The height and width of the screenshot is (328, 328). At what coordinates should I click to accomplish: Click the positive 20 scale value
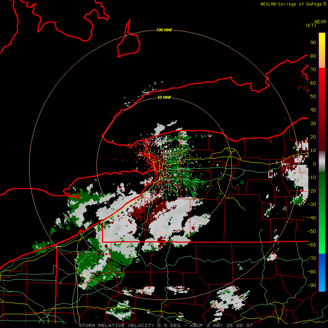click(x=313, y=137)
